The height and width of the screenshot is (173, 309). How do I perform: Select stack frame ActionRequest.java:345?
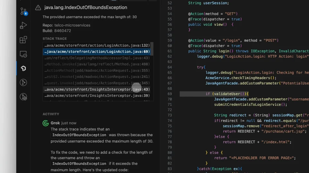97,83
